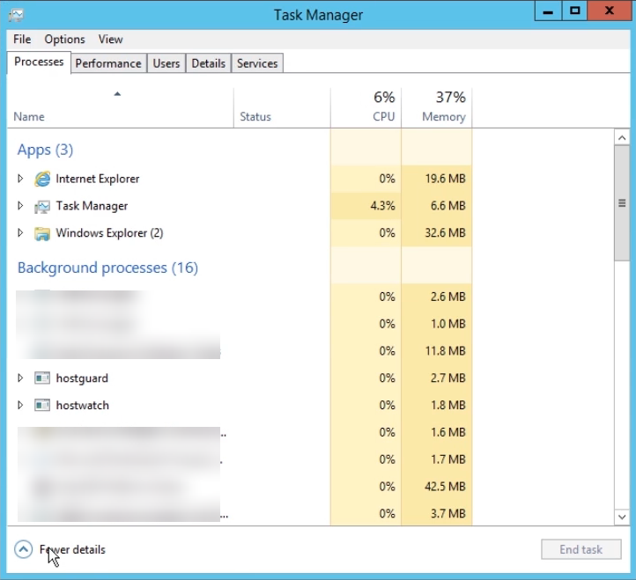The image size is (636, 580).
Task: Click the 42.5 MB memory value
Action: [446, 487]
